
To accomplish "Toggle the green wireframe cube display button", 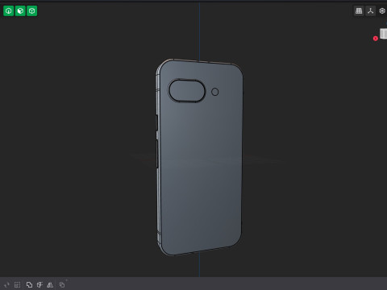I will [x=32, y=11].
